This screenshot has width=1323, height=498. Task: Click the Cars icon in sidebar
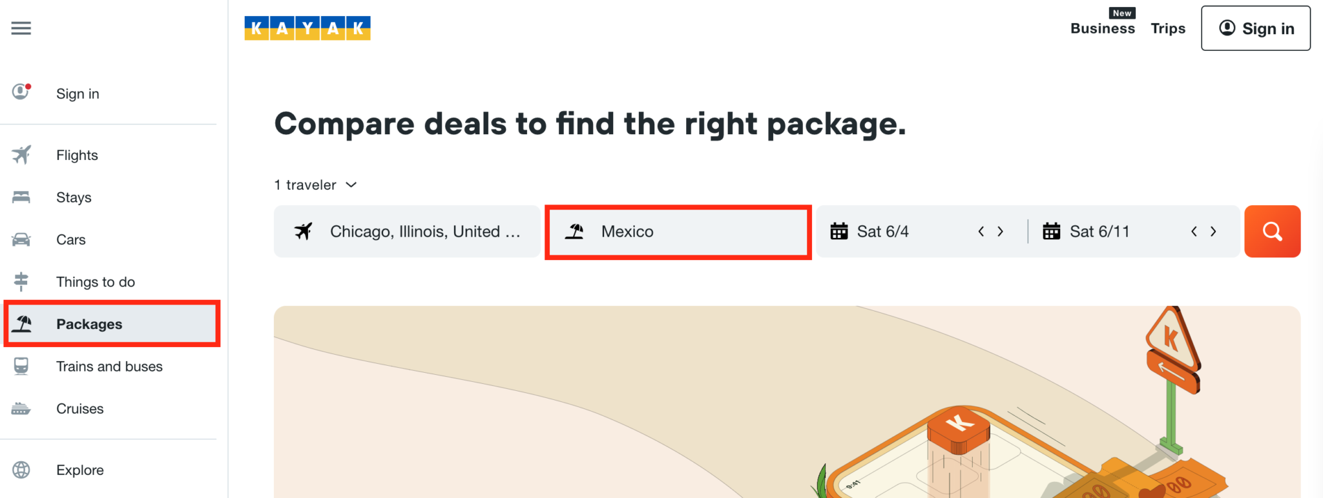tap(21, 240)
